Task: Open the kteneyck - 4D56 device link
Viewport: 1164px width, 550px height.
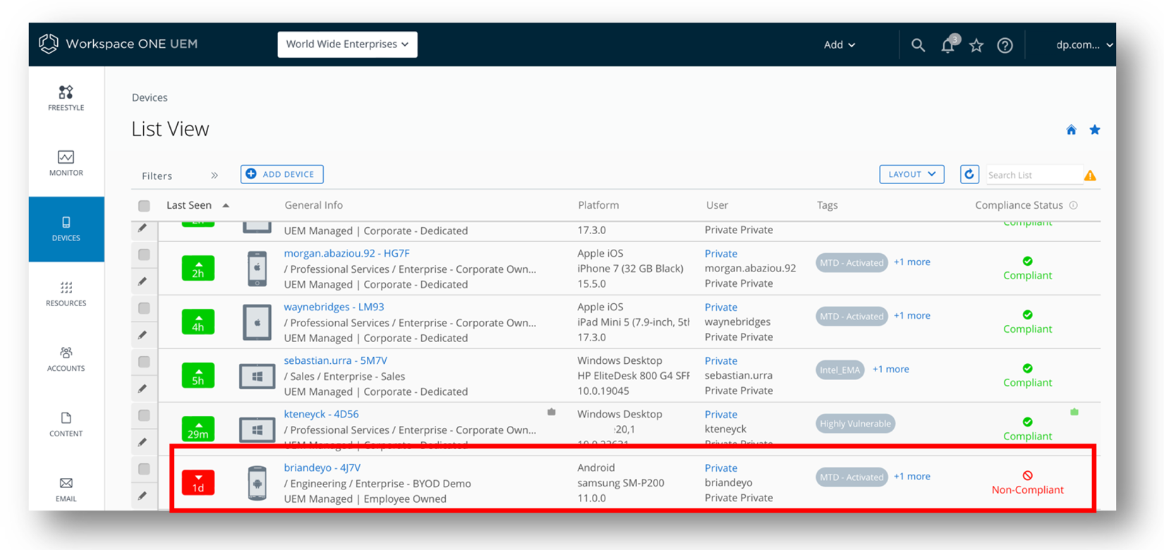Action: click(321, 414)
